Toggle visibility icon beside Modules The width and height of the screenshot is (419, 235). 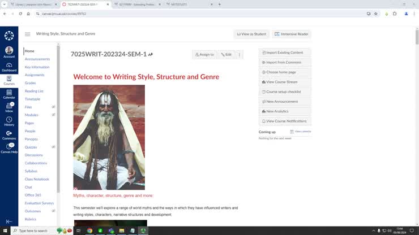pos(53,115)
